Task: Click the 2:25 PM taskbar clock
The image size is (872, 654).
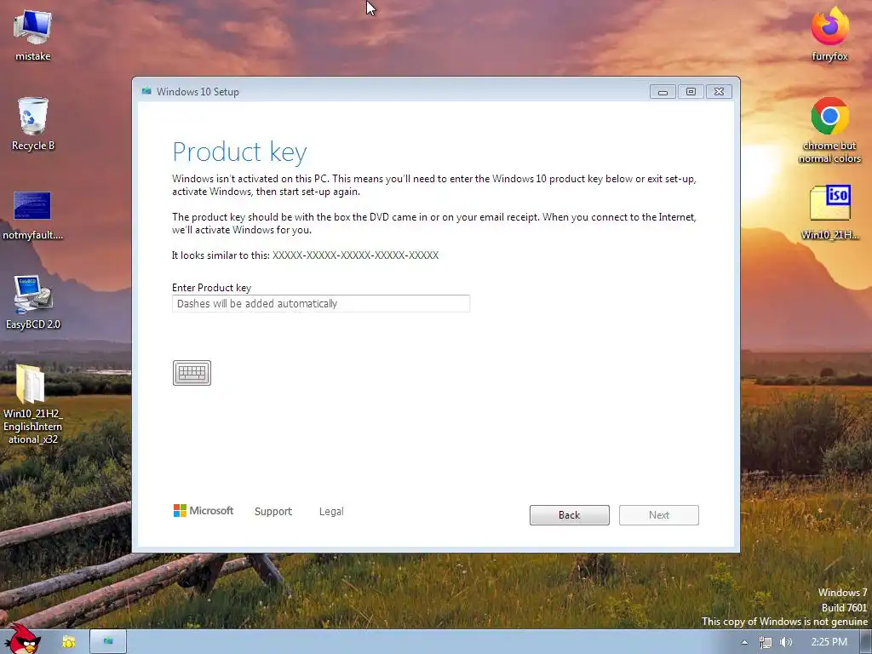Action: tap(829, 642)
